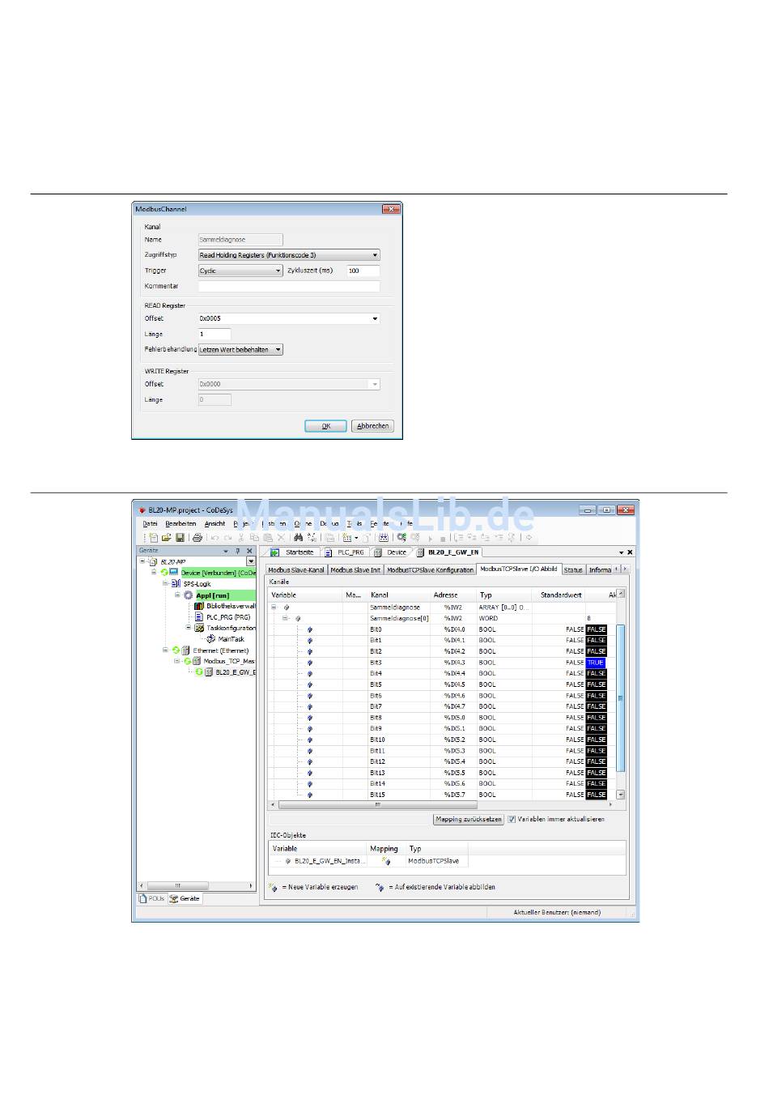Switch to the POUs bottom tab
The image size is (769, 1117).
[x=151, y=898]
